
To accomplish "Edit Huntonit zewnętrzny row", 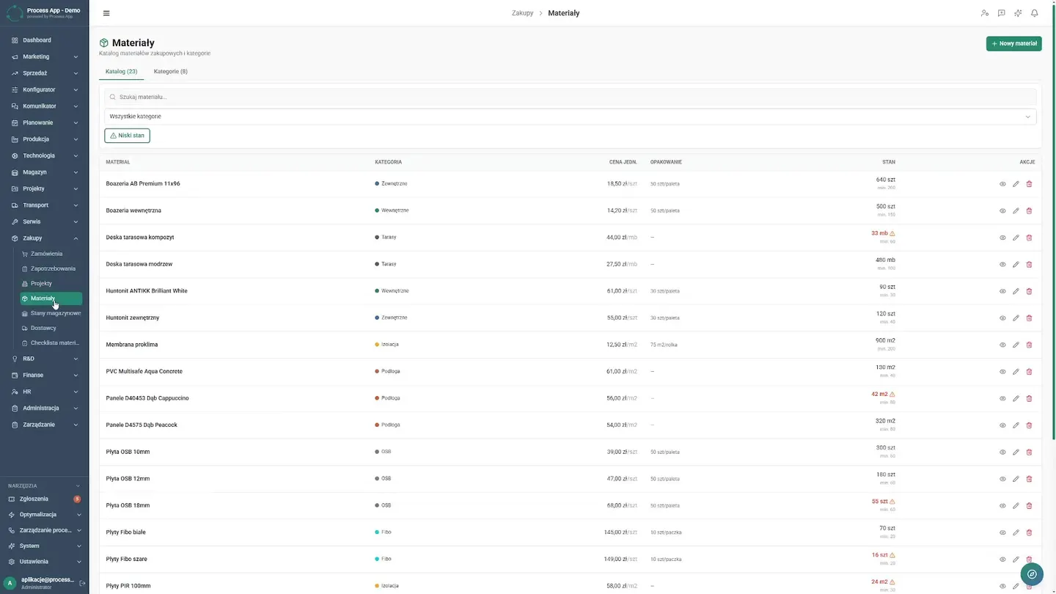I will (1016, 318).
